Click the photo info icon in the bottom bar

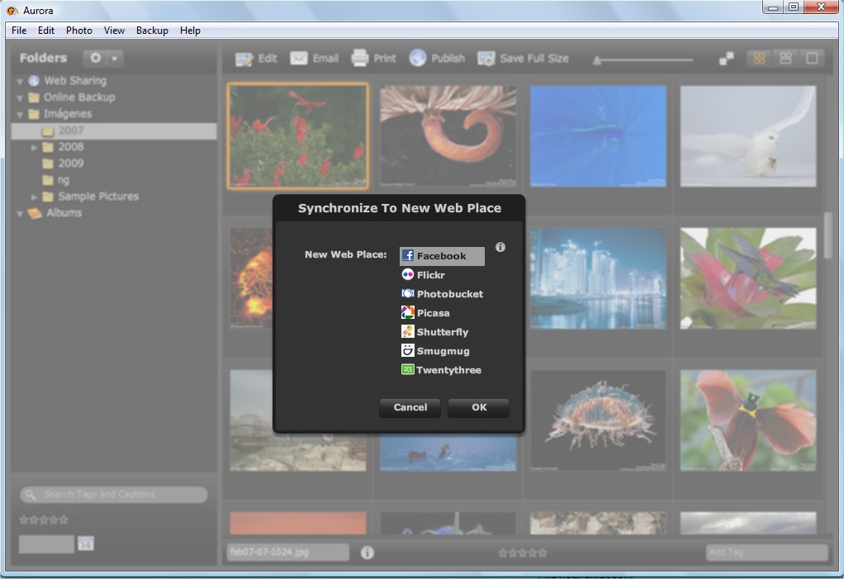[x=367, y=553]
